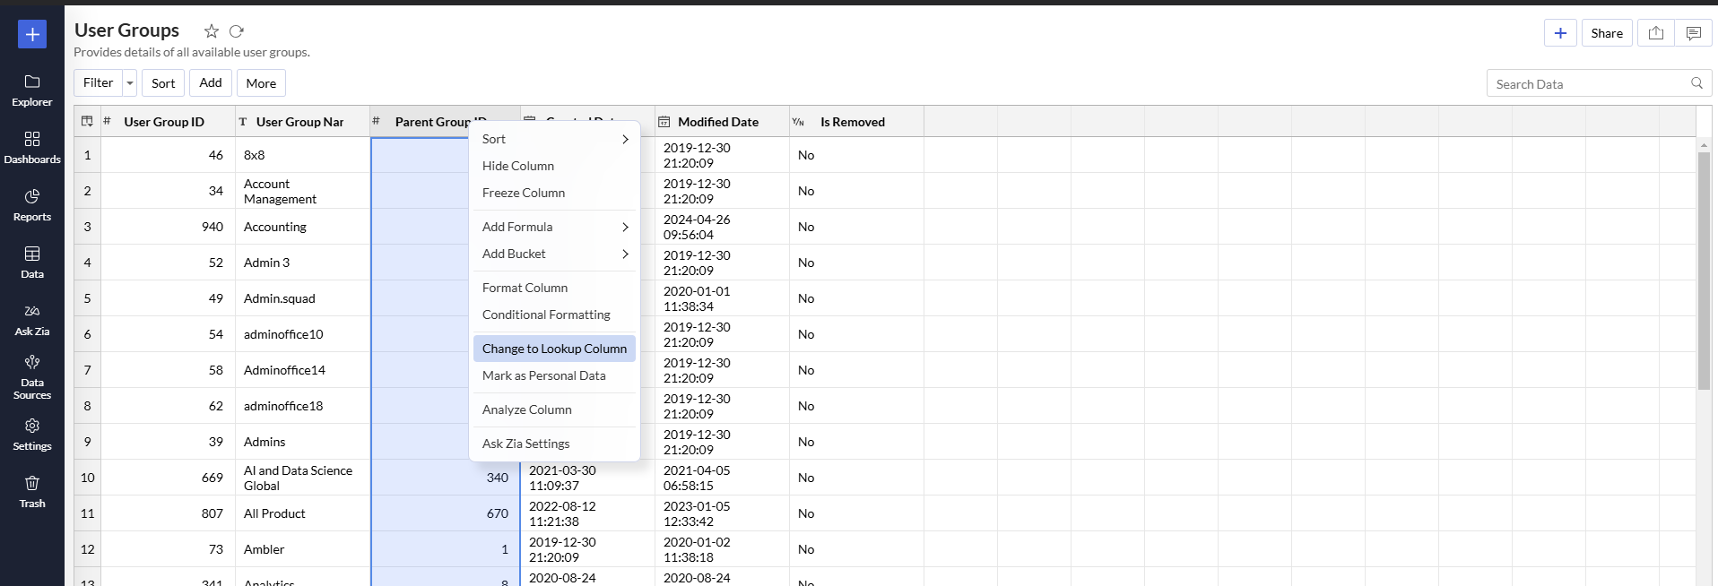Image resolution: width=1718 pixels, height=586 pixels.
Task: Open the Trash in the sidebar
Action: pos(32,491)
